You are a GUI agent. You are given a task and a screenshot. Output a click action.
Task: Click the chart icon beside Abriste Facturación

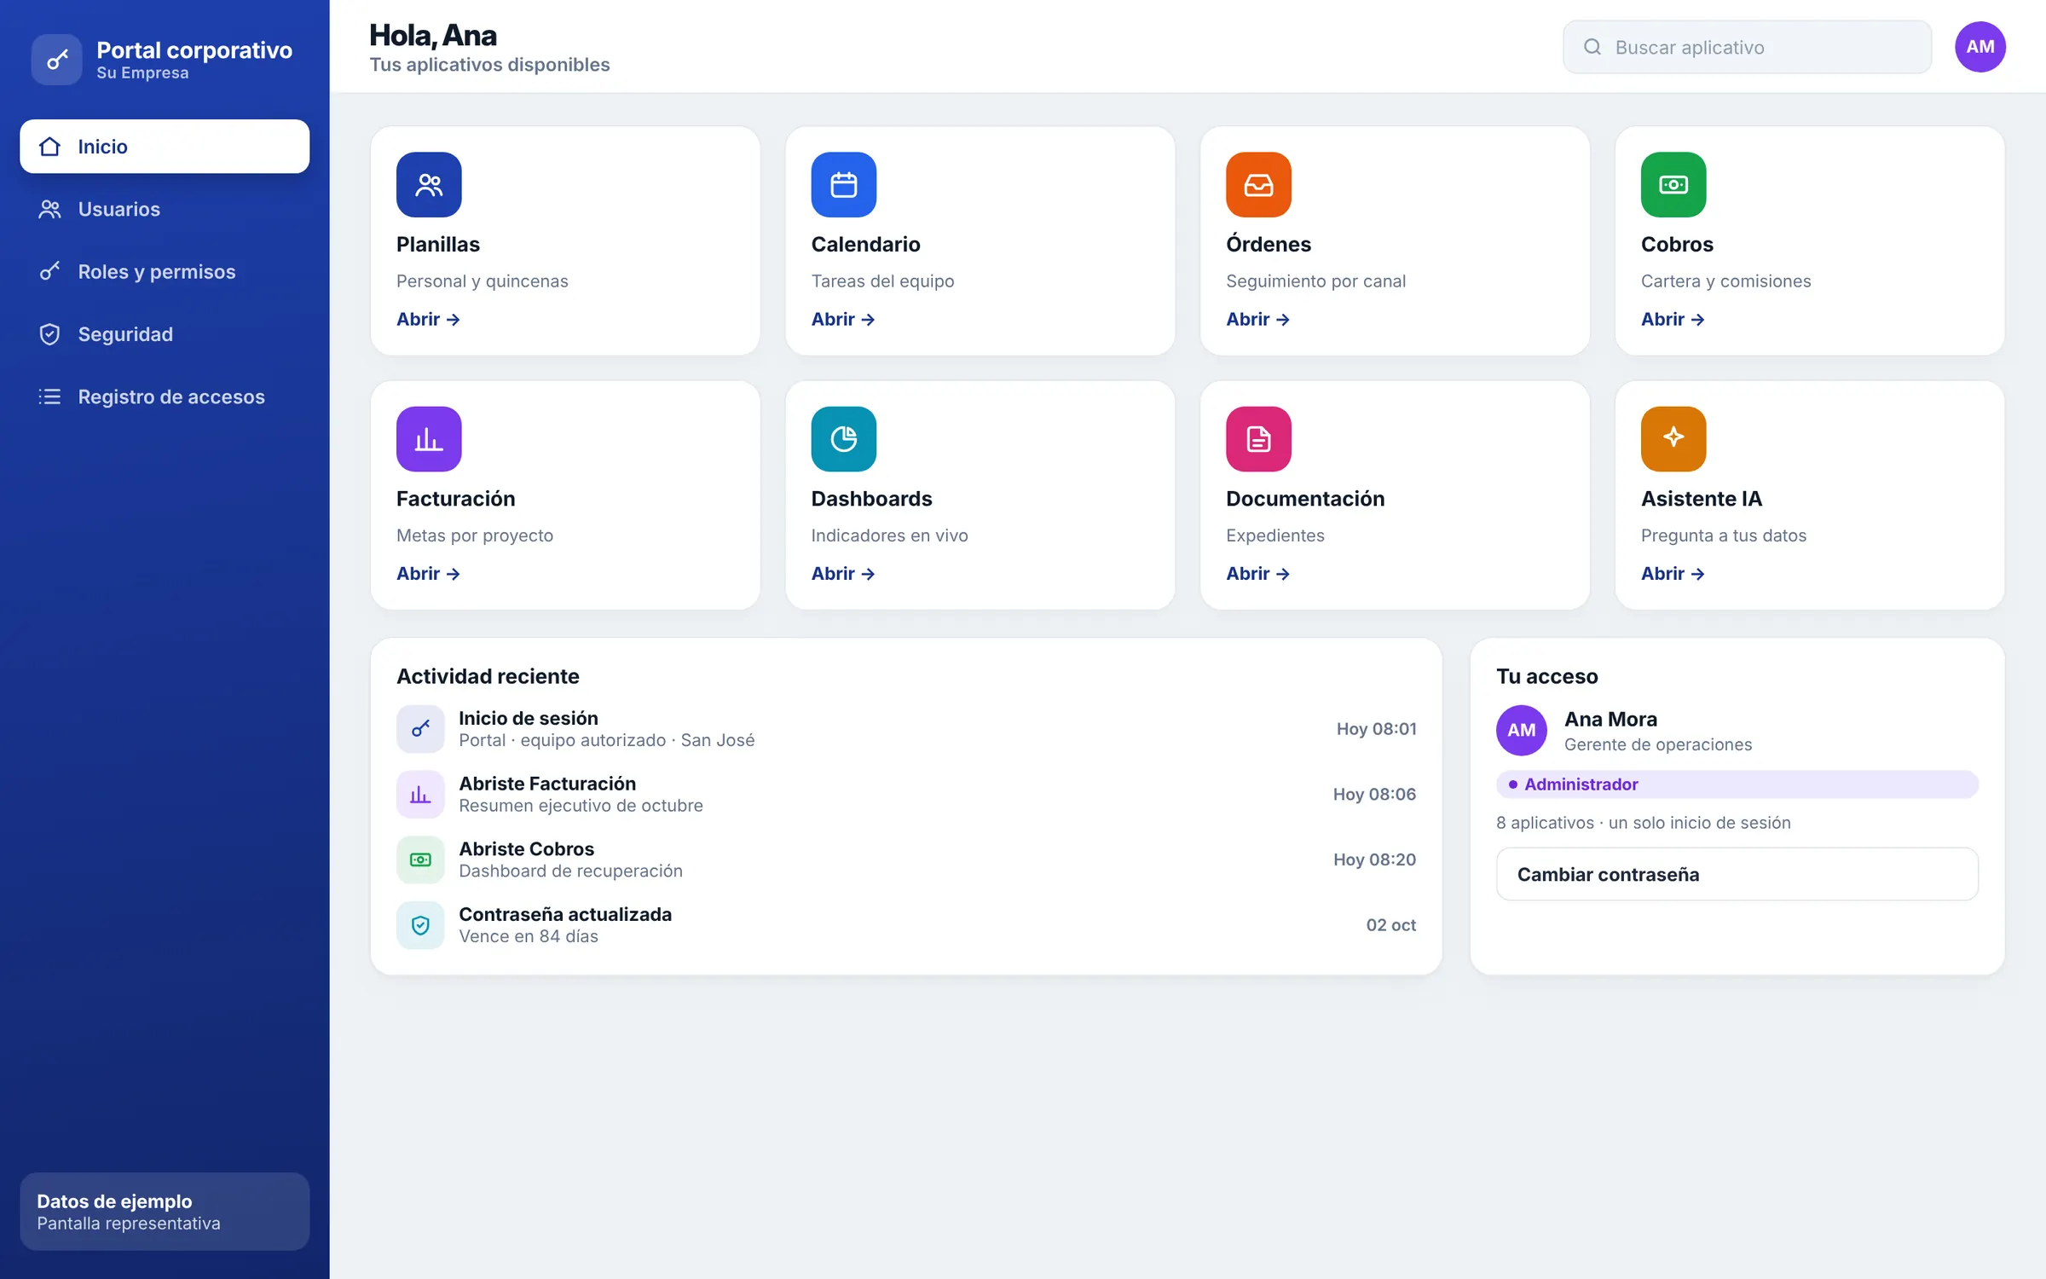coord(420,795)
